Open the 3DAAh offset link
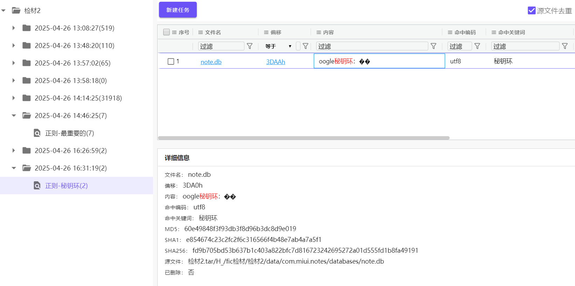Screen dimensions: 575x286 276,62
